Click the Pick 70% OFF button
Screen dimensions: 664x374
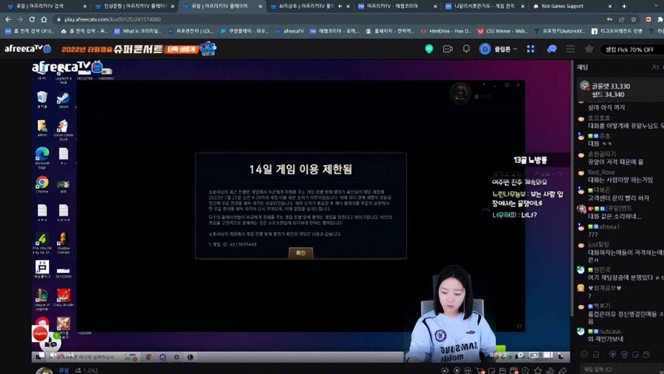[x=631, y=49]
